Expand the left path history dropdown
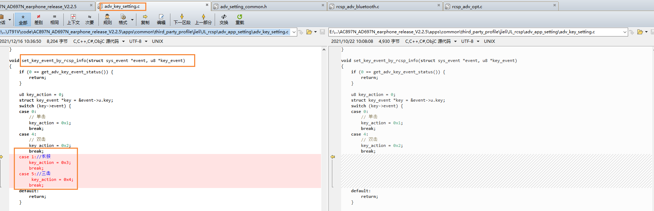The image size is (654, 211). coord(294,32)
